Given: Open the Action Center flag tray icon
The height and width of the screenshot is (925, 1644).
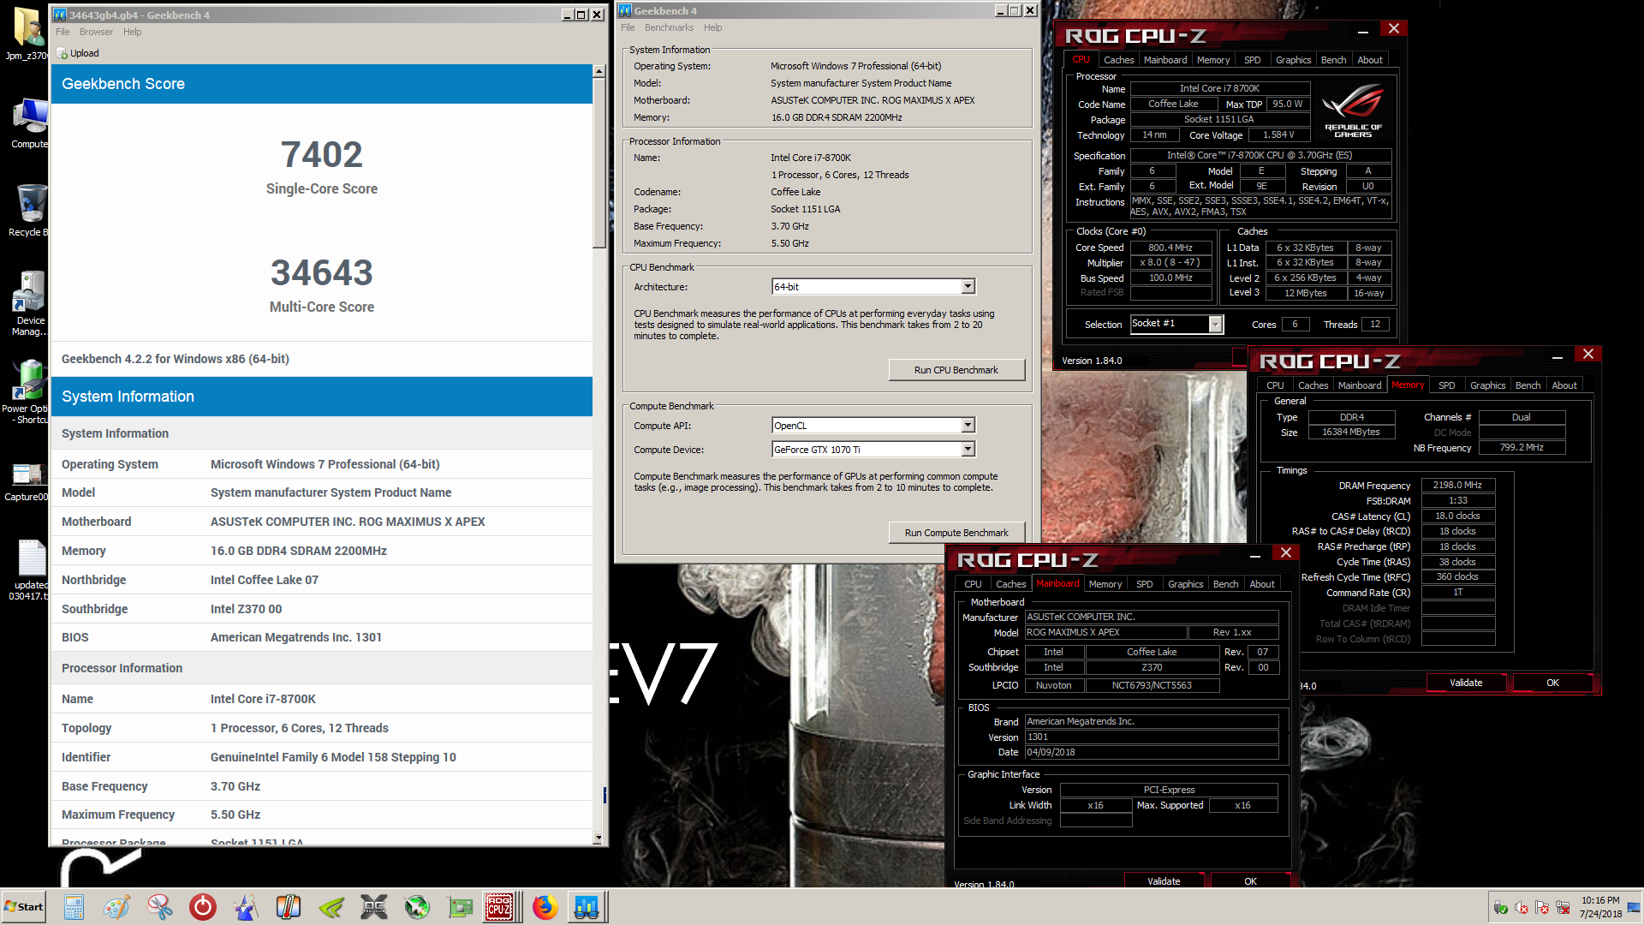Looking at the screenshot, I should (x=1542, y=908).
